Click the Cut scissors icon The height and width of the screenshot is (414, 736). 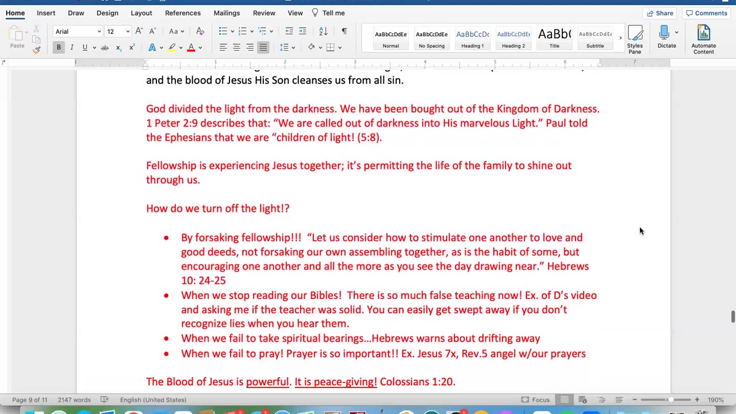pyautogui.click(x=36, y=29)
